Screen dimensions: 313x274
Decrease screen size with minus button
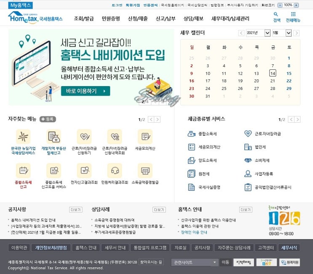280,5
